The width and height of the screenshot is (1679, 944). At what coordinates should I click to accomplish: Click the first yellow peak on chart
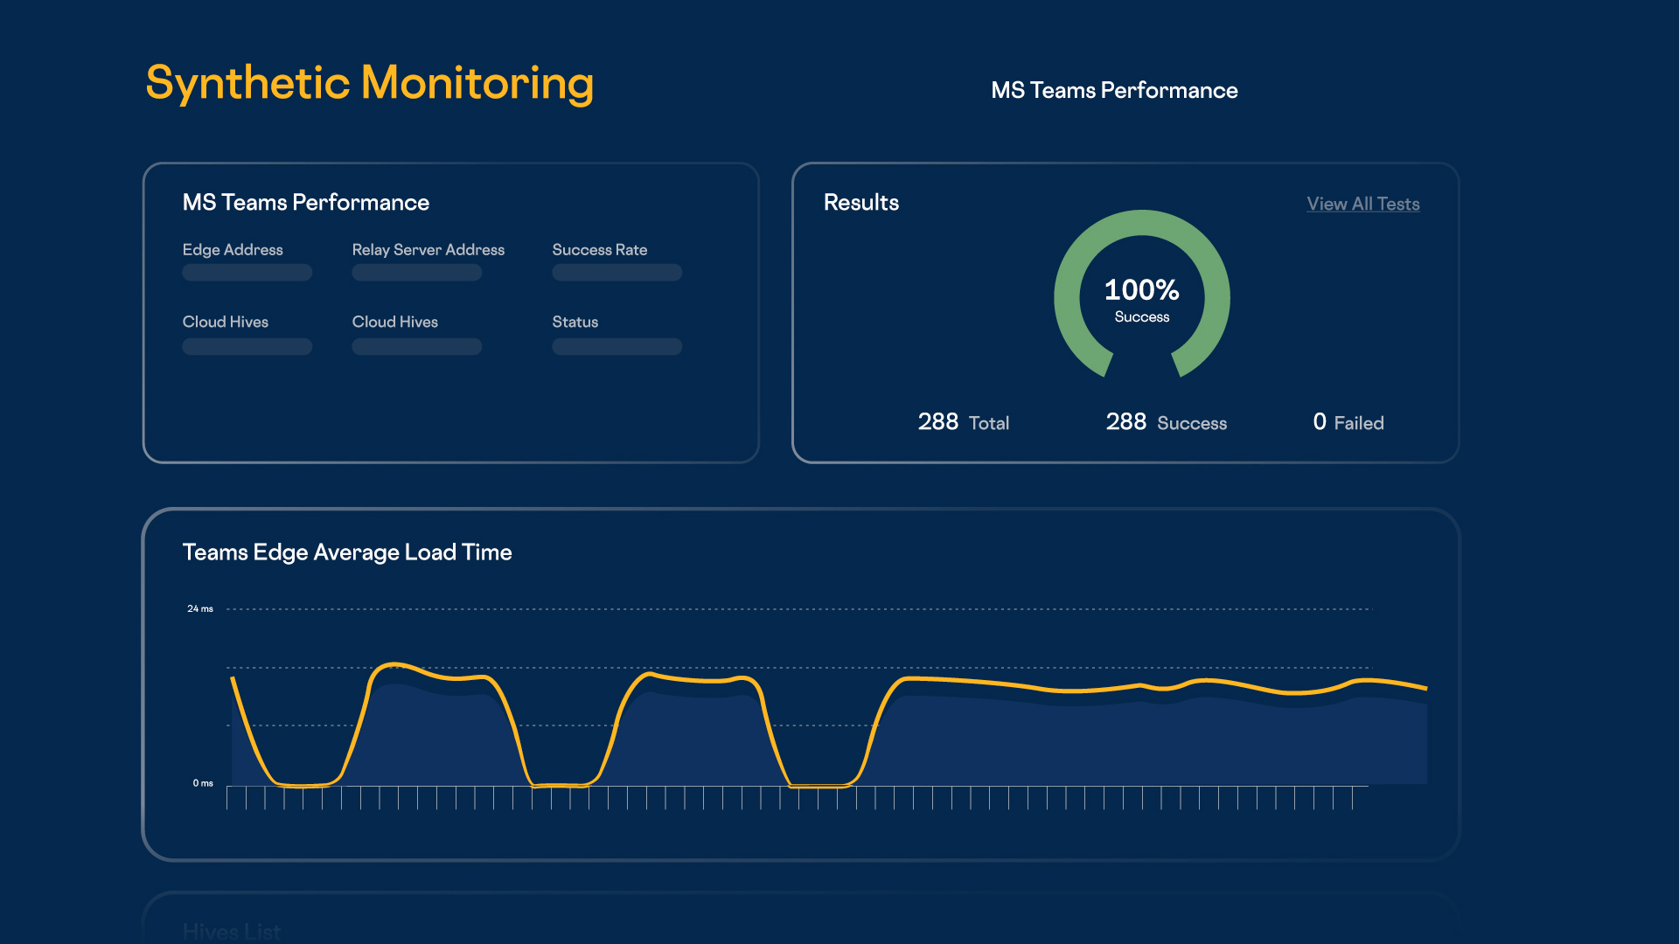[x=394, y=665]
